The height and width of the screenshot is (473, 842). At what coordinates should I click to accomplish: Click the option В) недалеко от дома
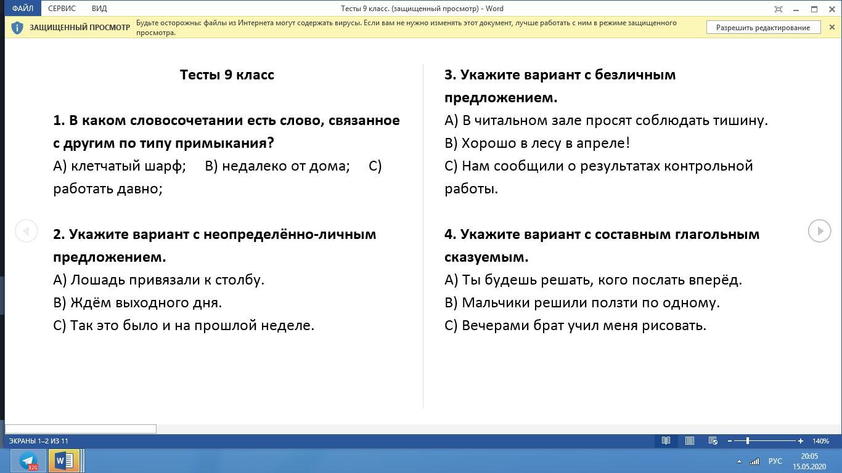[277, 166]
